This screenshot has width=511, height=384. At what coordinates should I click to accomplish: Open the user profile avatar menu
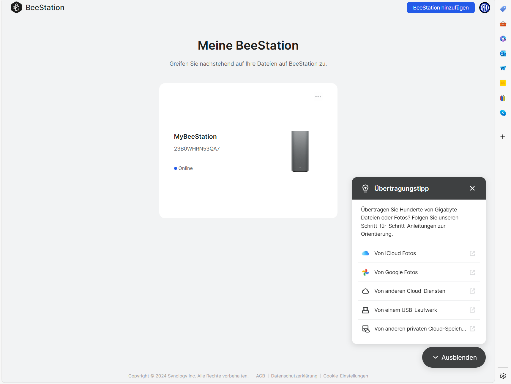[x=485, y=8]
